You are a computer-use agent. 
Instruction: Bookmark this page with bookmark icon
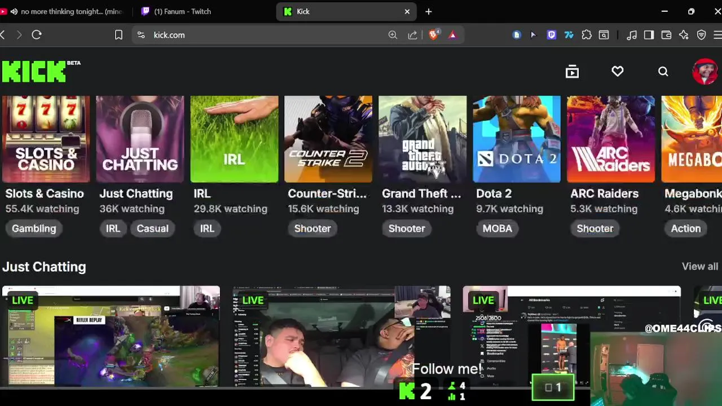[x=118, y=35]
